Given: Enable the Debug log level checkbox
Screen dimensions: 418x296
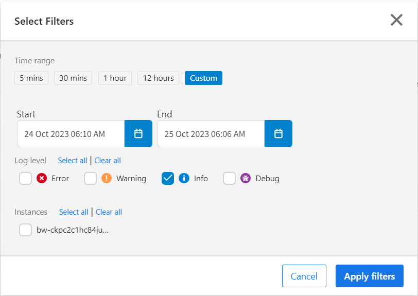Looking at the screenshot, I should coord(230,179).
